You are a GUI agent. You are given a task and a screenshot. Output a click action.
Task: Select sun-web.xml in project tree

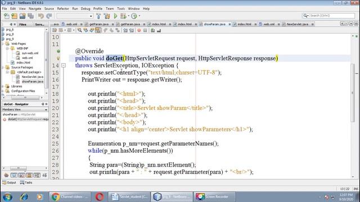tap(30, 53)
